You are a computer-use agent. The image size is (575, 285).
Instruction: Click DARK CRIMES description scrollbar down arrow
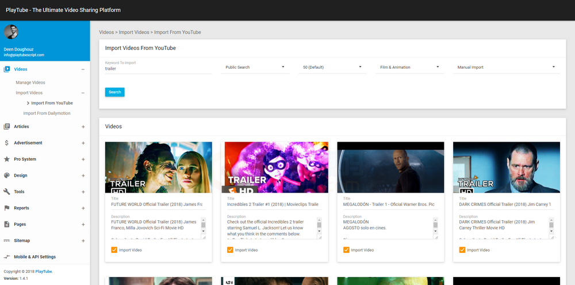click(x=551, y=231)
